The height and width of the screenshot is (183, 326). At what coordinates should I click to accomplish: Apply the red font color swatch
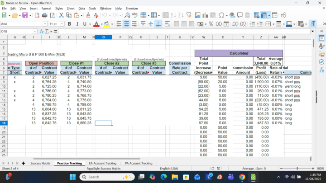click(96, 24)
